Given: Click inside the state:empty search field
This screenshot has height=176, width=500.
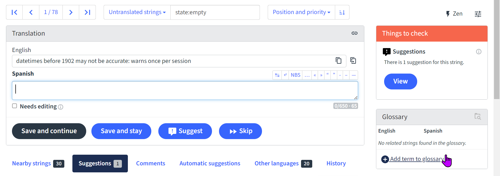Looking at the screenshot, I should [215, 12].
